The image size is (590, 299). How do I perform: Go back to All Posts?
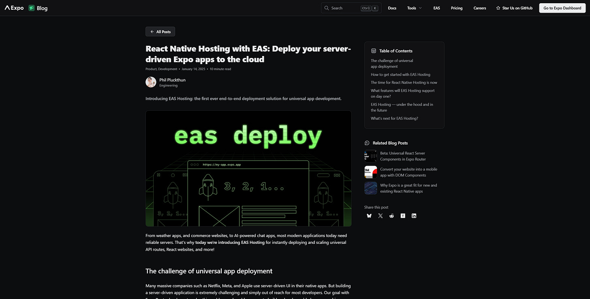click(160, 32)
